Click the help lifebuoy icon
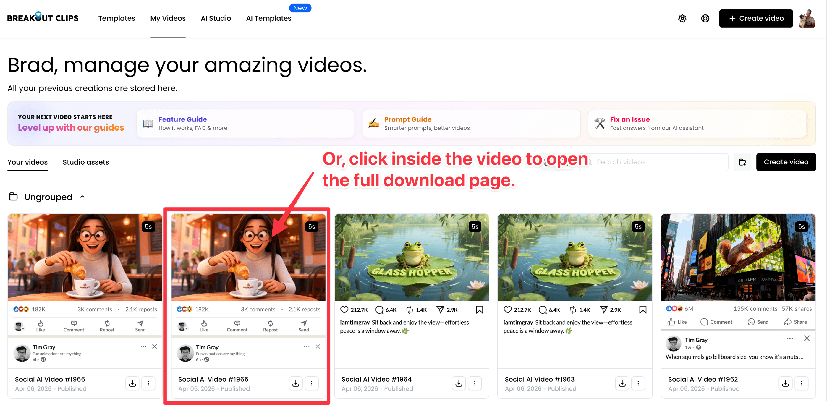This screenshot has height=405, width=827. pos(705,18)
